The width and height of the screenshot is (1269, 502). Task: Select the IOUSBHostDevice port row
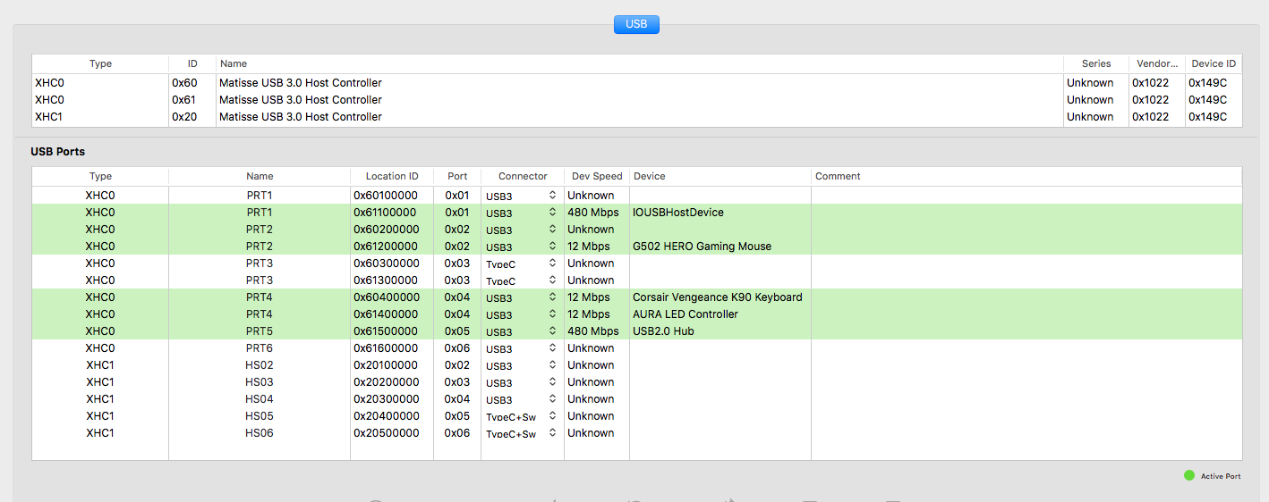pyautogui.click(x=677, y=213)
